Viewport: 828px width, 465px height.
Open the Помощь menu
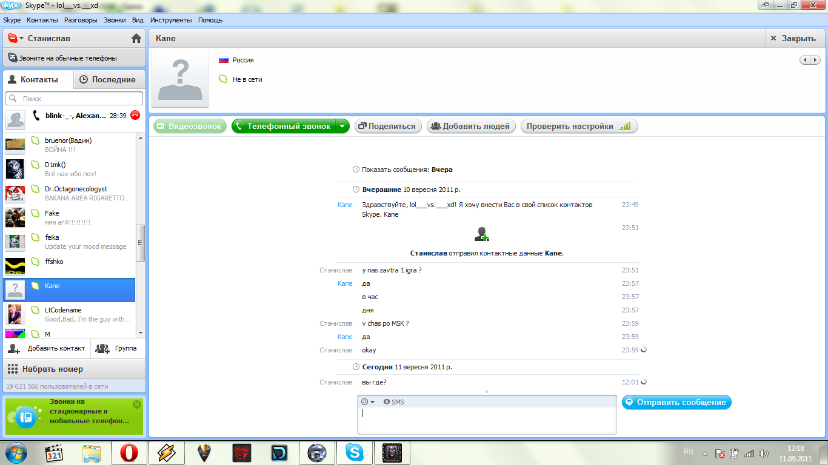[210, 20]
